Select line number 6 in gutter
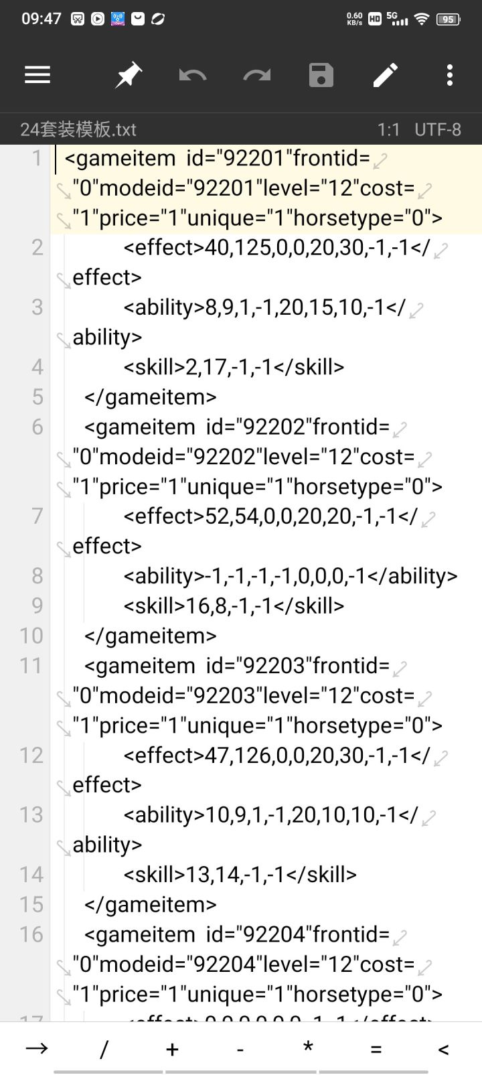The width and height of the screenshot is (482, 1075). tap(37, 427)
